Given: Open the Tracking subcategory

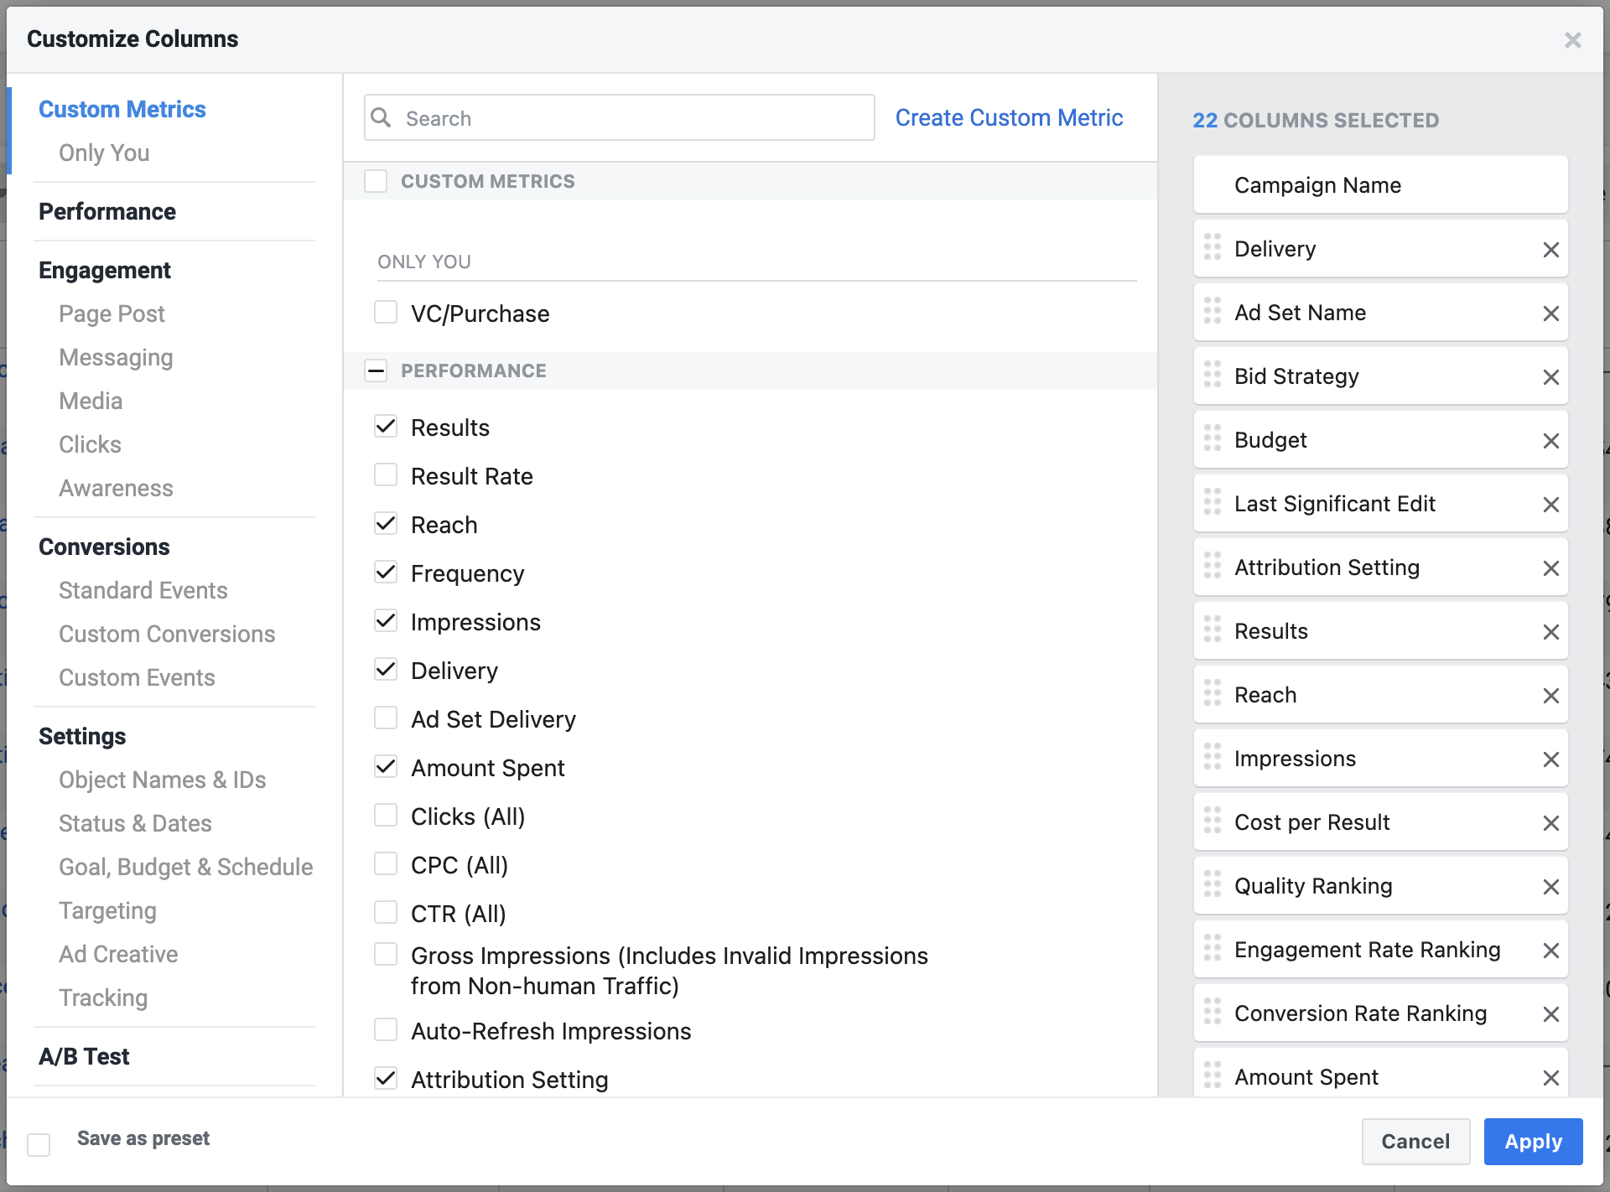Looking at the screenshot, I should pos(103,998).
